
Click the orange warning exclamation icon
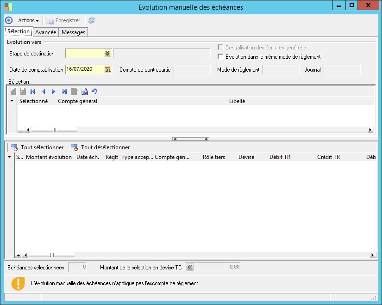pyautogui.click(x=18, y=283)
